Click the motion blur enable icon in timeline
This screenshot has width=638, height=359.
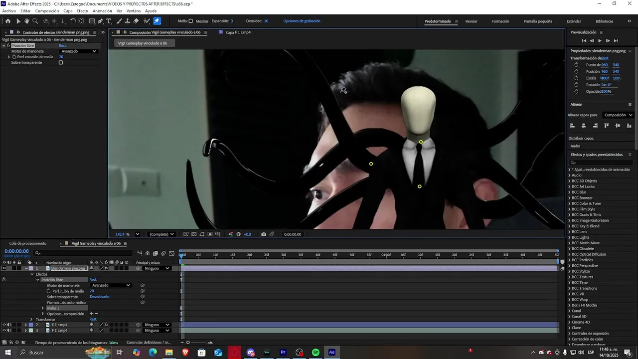pyautogui.click(x=163, y=254)
